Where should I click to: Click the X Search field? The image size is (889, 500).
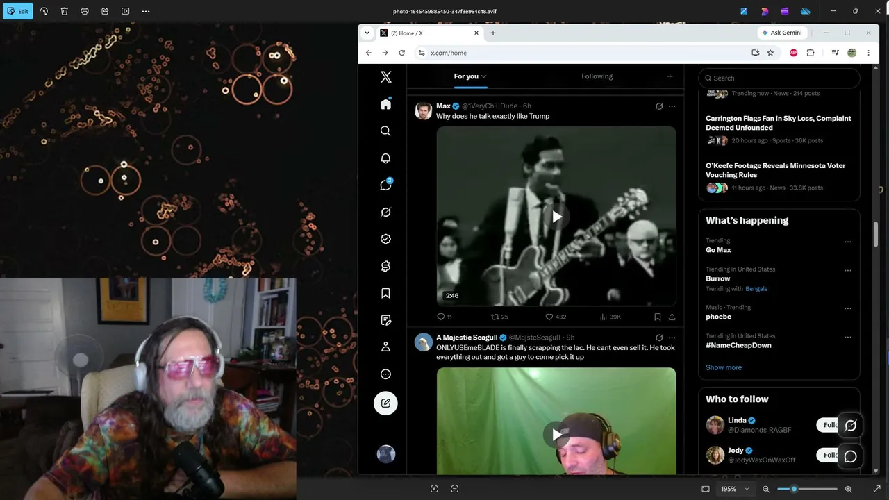click(x=779, y=78)
